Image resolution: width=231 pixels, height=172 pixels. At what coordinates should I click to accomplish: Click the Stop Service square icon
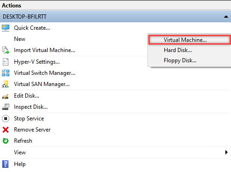click(6, 119)
